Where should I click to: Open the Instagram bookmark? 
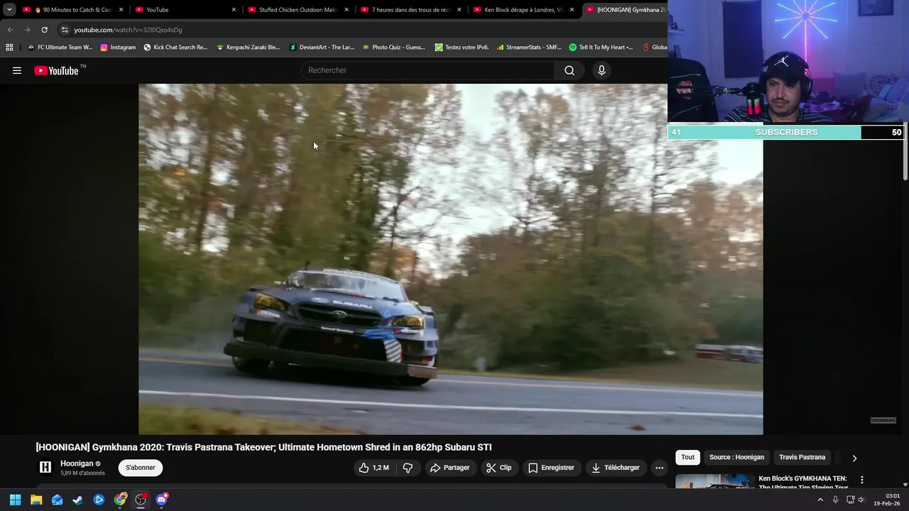click(x=118, y=47)
